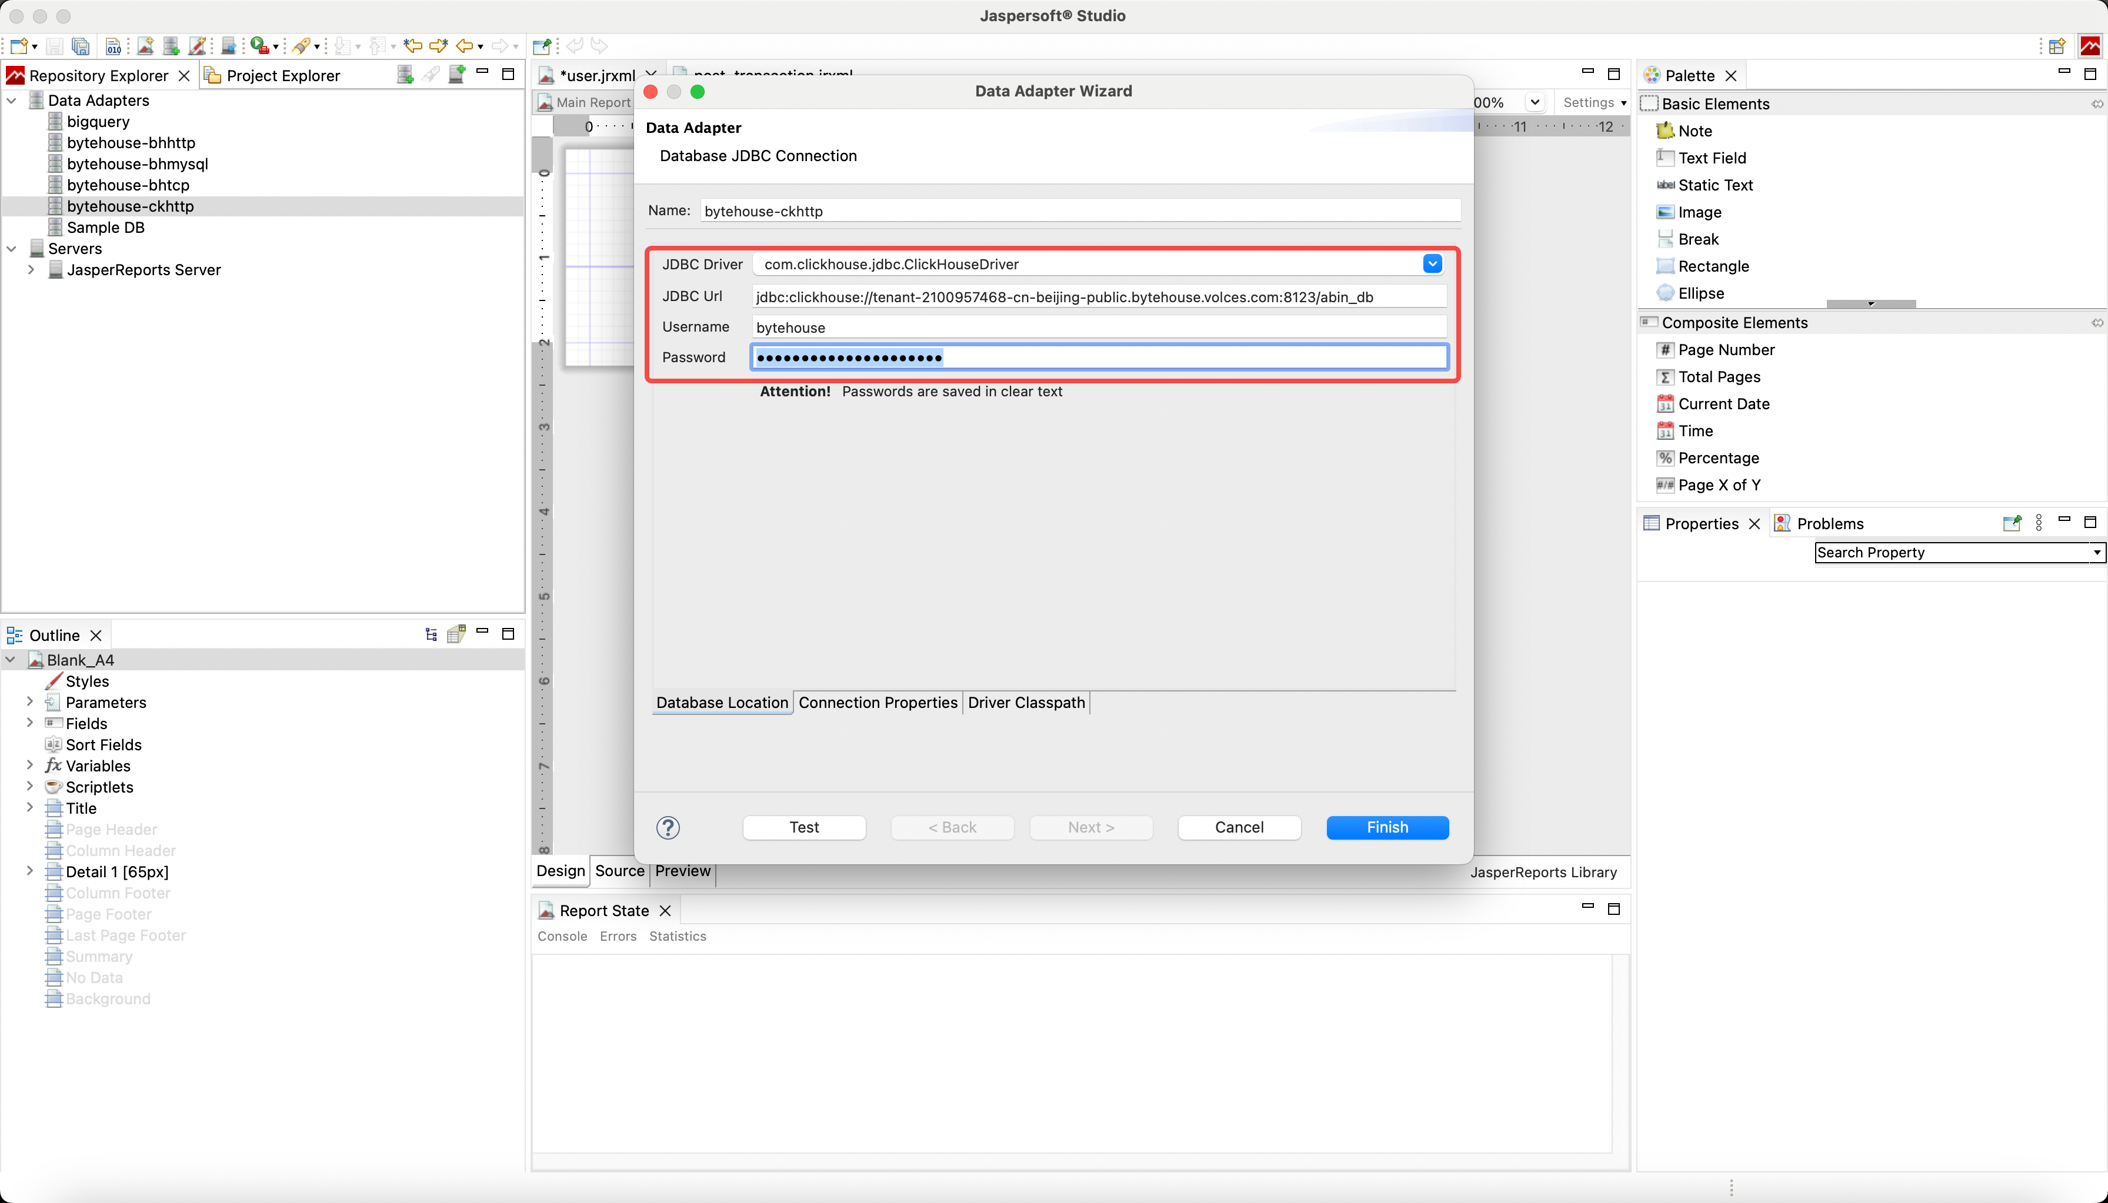
Task: Expand the Variables outline node
Action: pos(30,765)
